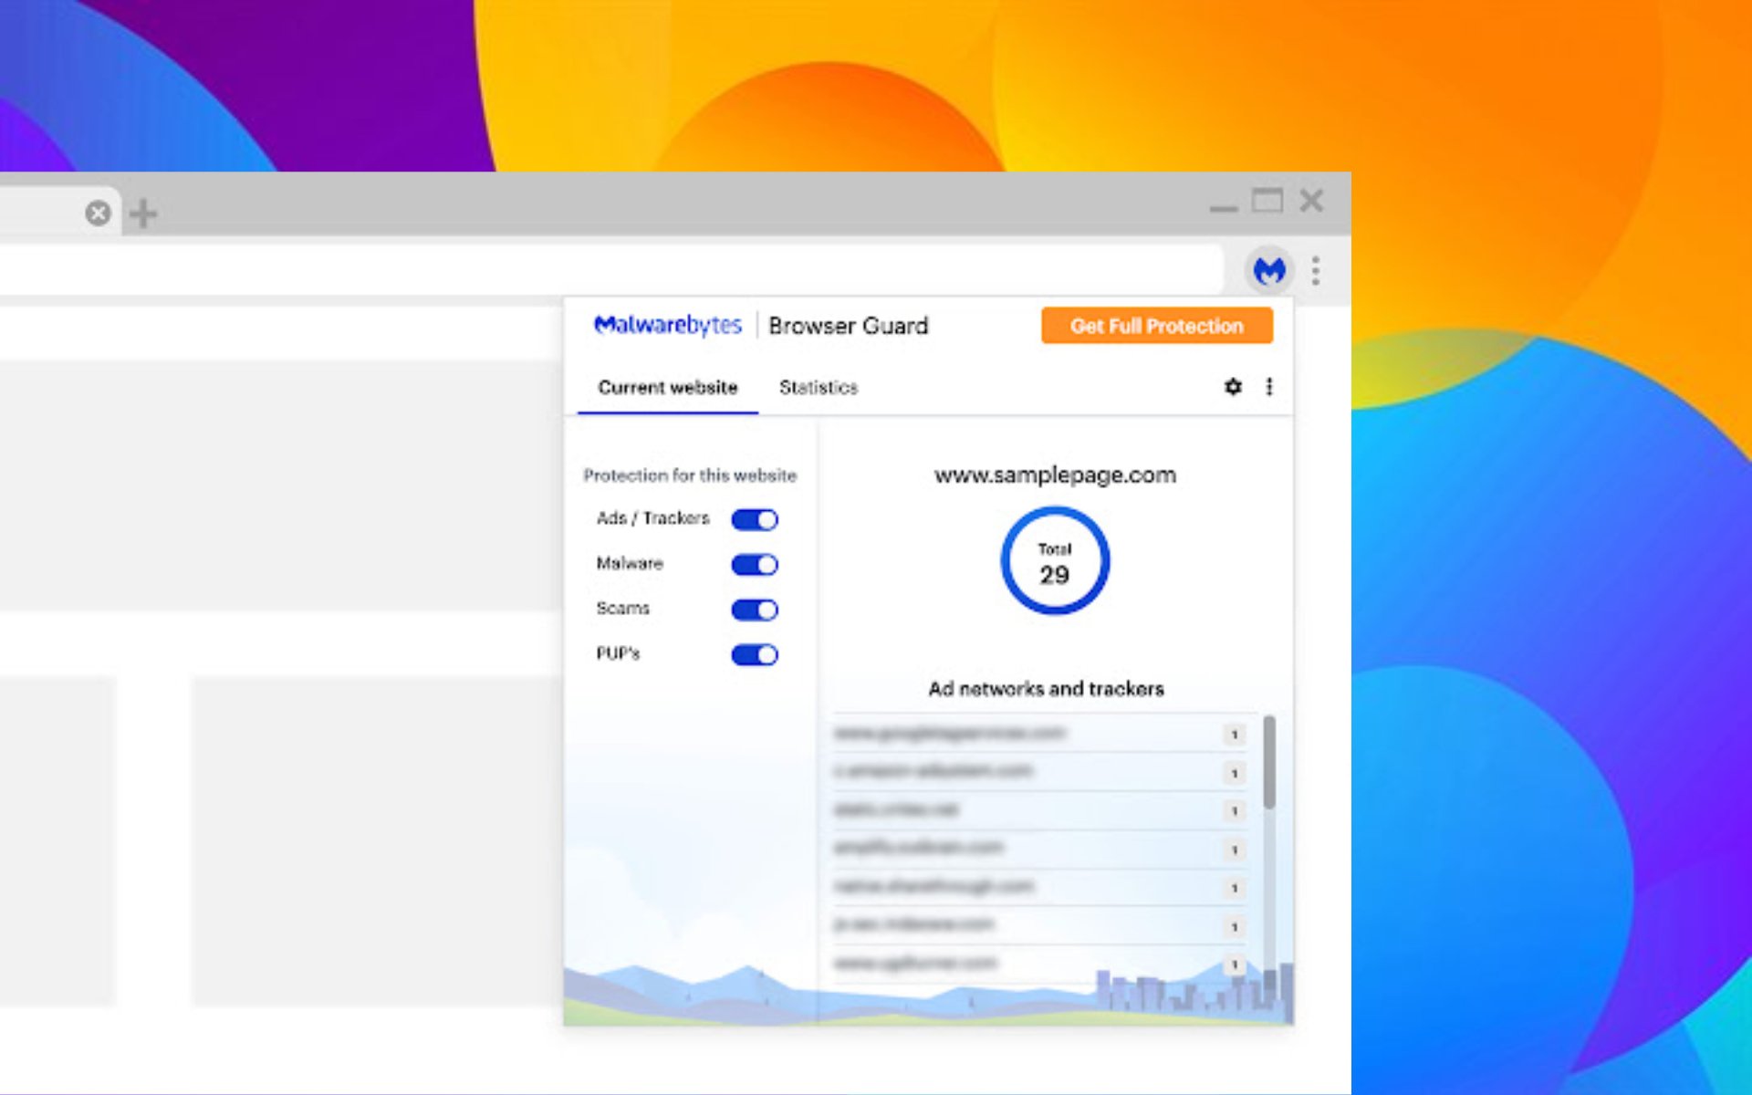Open Browser Guard more options menu
The height and width of the screenshot is (1095, 1752).
[x=1269, y=387]
